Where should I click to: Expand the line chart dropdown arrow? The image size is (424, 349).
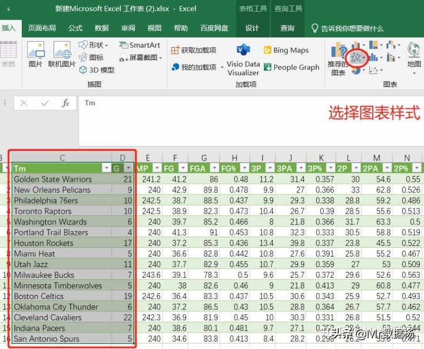click(364, 58)
